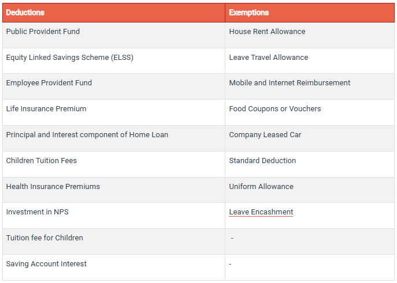Select the Standard Deduction cell
Image resolution: width=397 pixels, height=283 pixels.
(262, 161)
